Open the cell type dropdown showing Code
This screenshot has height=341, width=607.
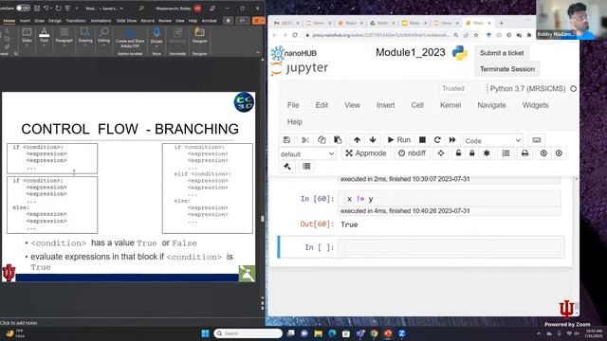(493, 141)
